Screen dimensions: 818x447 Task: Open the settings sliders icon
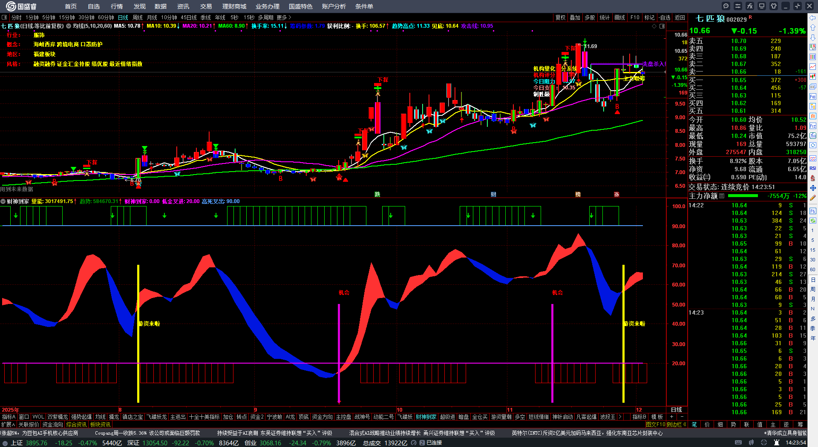738,6
